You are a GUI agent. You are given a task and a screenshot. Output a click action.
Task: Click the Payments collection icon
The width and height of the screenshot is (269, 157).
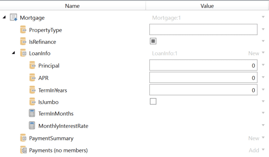(x=23, y=150)
